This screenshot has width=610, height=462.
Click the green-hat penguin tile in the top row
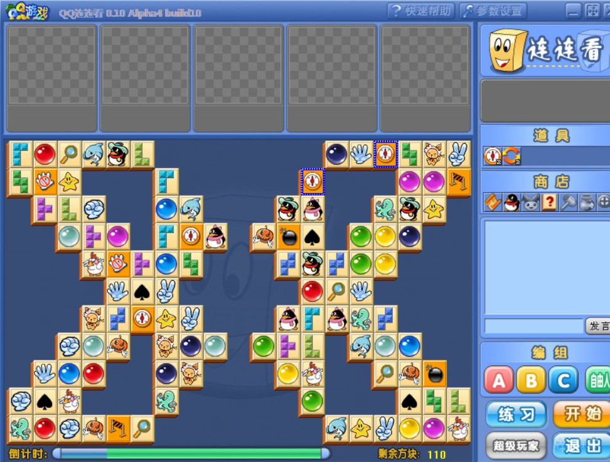(118, 154)
